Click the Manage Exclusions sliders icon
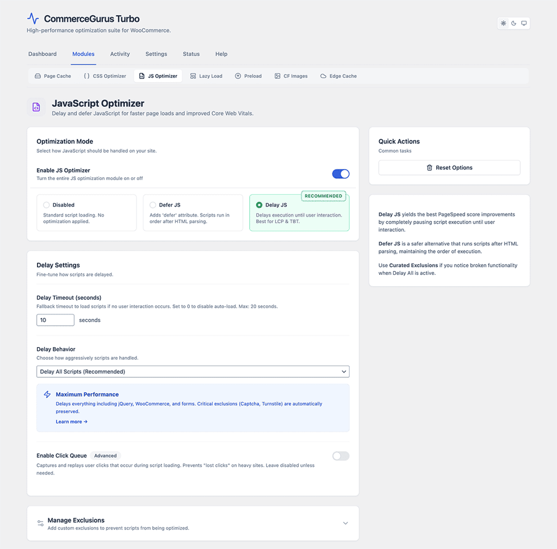557x549 pixels. 40,523
